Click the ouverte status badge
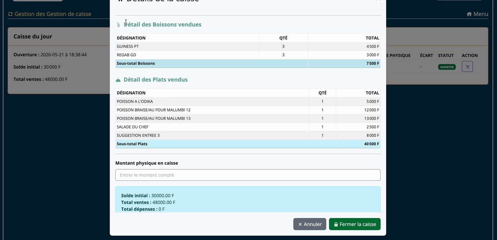The image size is (497, 240). click(447, 67)
